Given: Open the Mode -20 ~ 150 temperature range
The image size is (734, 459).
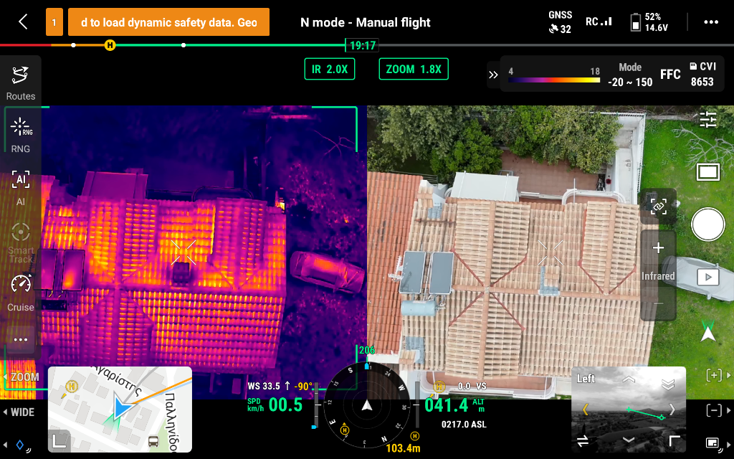Looking at the screenshot, I should click(630, 75).
